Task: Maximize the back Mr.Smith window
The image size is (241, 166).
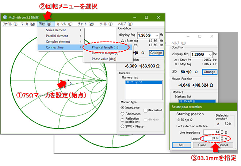Action: [200, 36]
